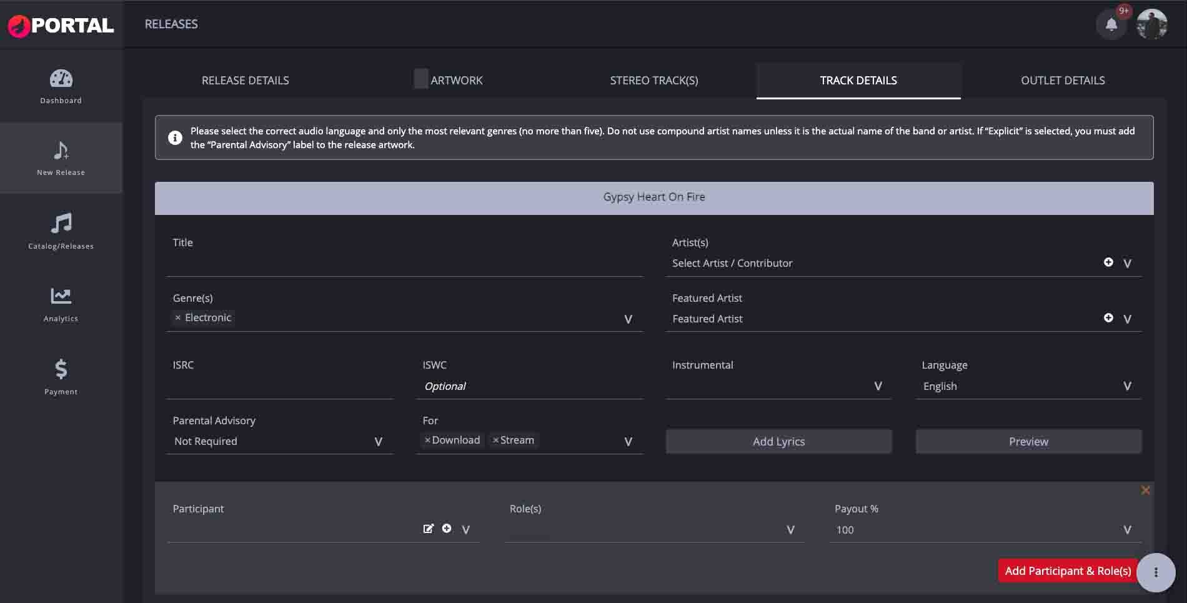Open Instrumental dropdown
The width and height of the screenshot is (1187, 603).
tap(778, 386)
